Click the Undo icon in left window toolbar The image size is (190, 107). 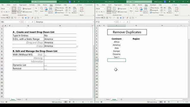pyautogui.click(x=15, y=18)
